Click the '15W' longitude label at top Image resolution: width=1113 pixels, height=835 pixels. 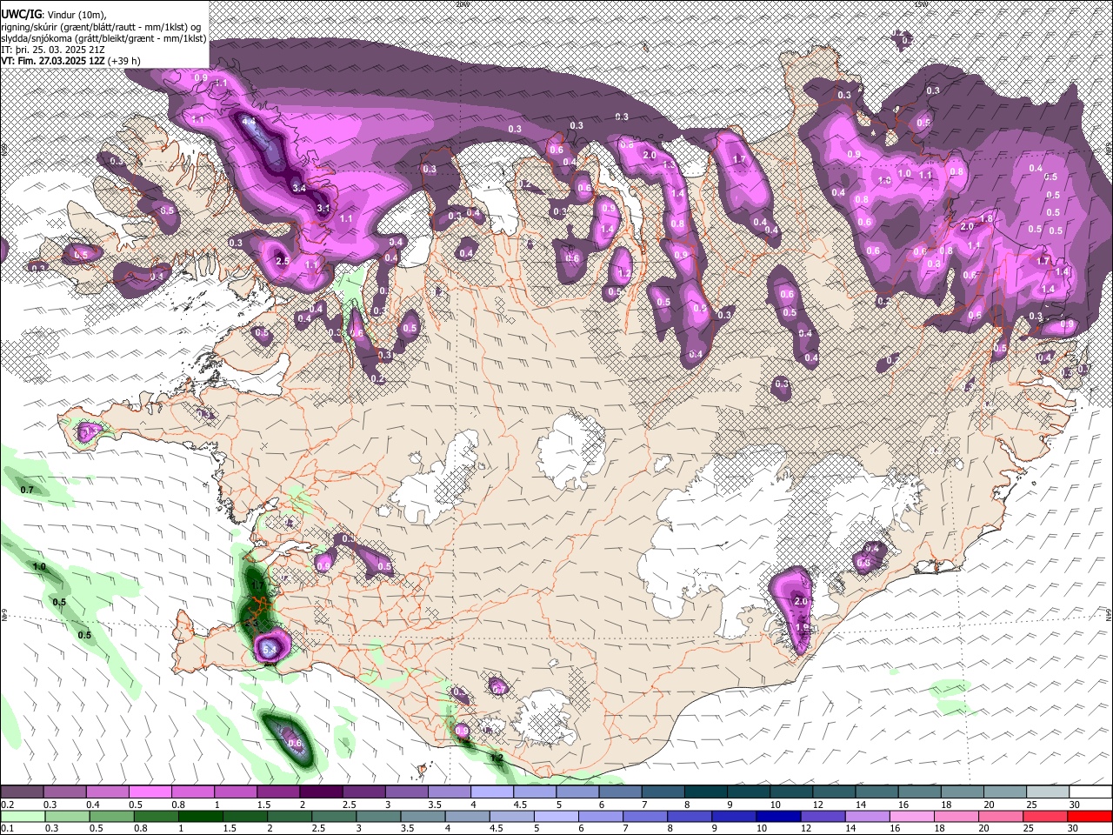point(921,3)
